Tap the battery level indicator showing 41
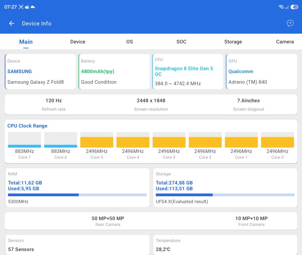 coord(294,7)
